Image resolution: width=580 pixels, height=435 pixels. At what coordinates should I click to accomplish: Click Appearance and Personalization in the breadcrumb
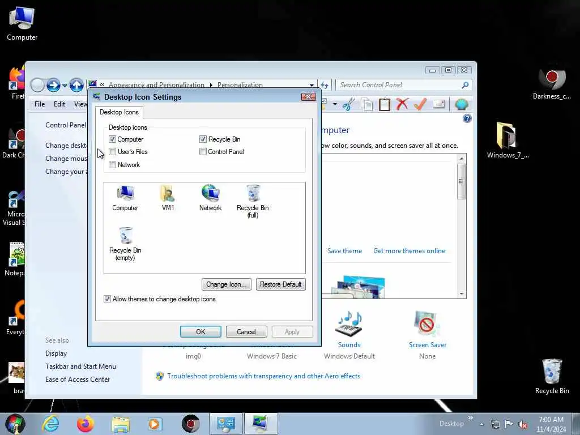pyautogui.click(x=156, y=85)
